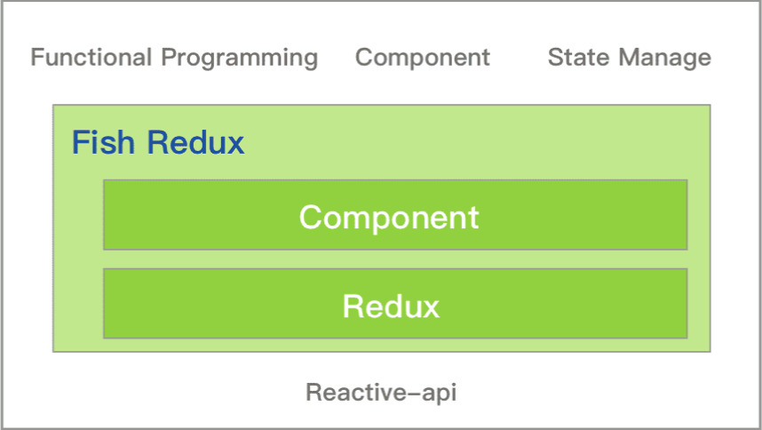Click light green strip below the Redux block
This screenshot has width=762, height=430.
(x=395, y=345)
